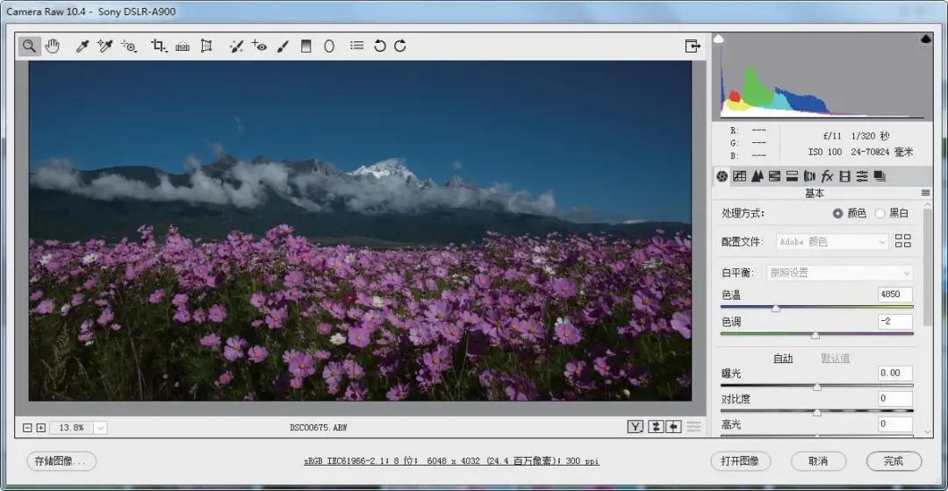948x491 pixels.
Task: Switch to the Basic panel tab
Action: (722, 176)
